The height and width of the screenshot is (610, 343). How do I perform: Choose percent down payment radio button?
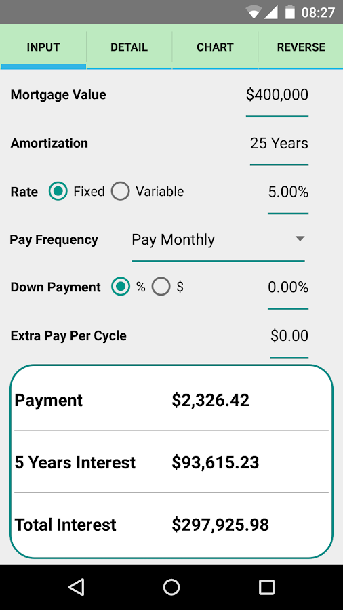point(121,287)
